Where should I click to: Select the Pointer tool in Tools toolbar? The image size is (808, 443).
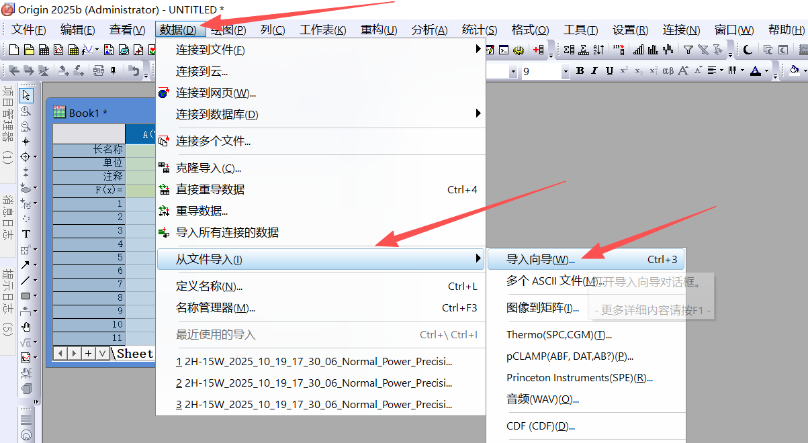point(26,95)
